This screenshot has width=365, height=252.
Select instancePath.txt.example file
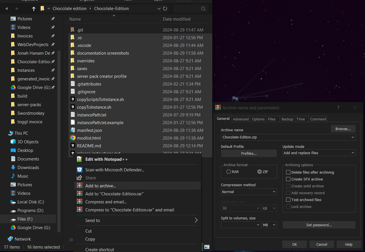[x=140, y=122]
